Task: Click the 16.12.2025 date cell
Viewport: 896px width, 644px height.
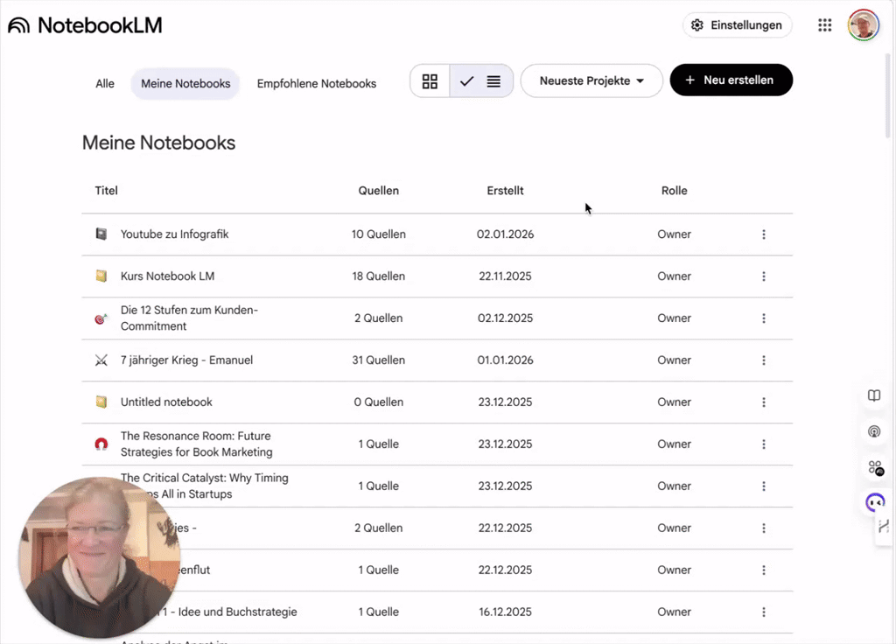Action: coord(505,612)
